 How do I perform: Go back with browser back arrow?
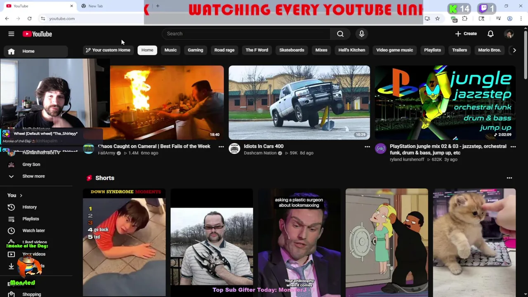7,19
